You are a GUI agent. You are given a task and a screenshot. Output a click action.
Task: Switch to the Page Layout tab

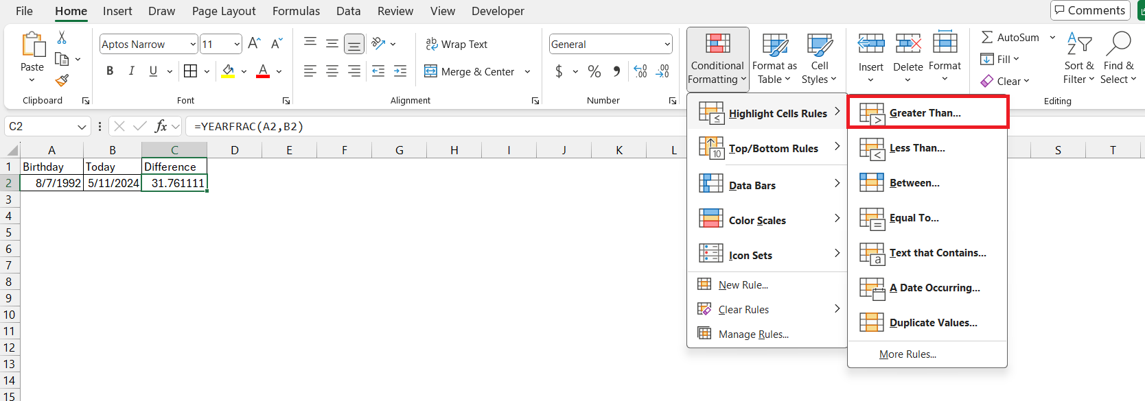coord(224,11)
